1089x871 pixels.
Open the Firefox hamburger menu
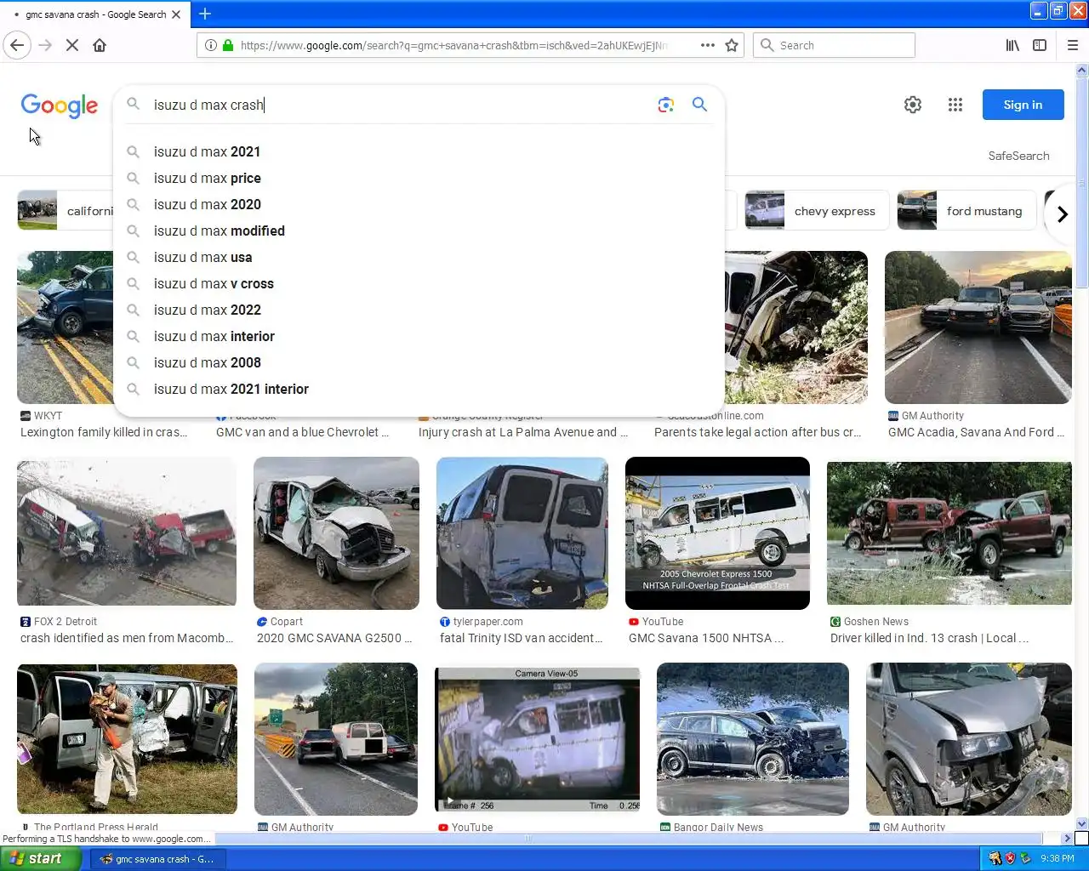pyautogui.click(x=1073, y=45)
